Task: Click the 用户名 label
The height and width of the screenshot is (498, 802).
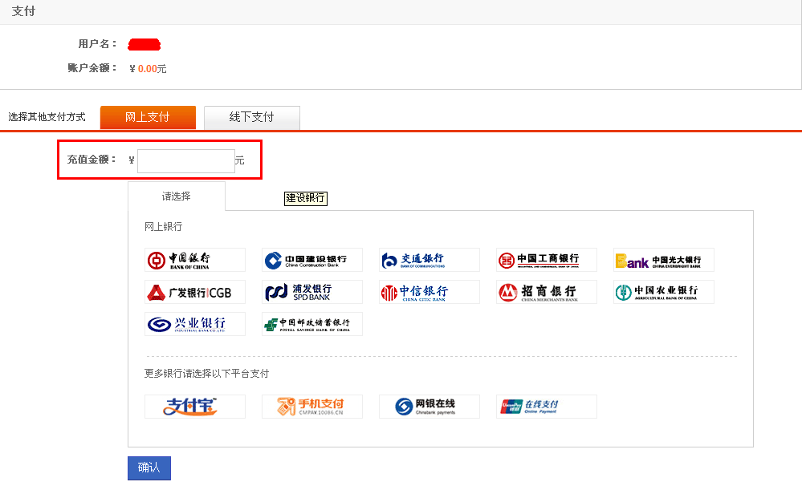Action: pyautogui.click(x=97, y=44)
